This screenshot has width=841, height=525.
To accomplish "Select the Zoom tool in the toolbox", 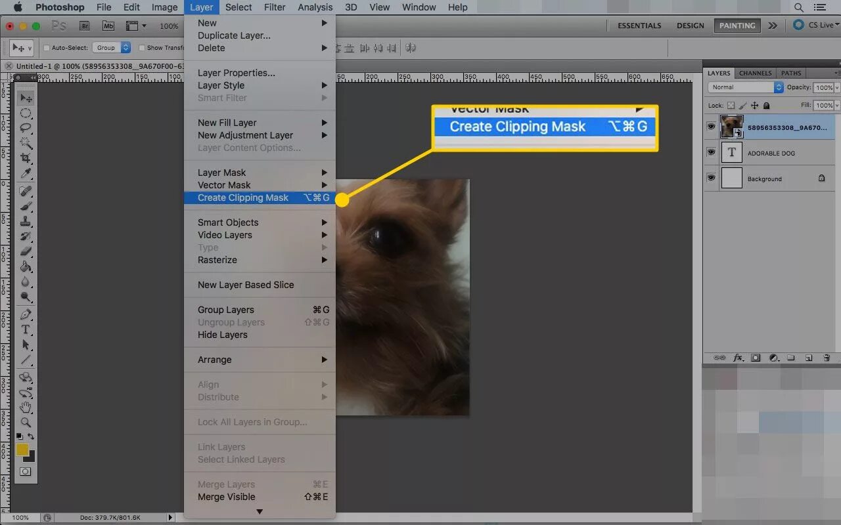I will (26, 423).
